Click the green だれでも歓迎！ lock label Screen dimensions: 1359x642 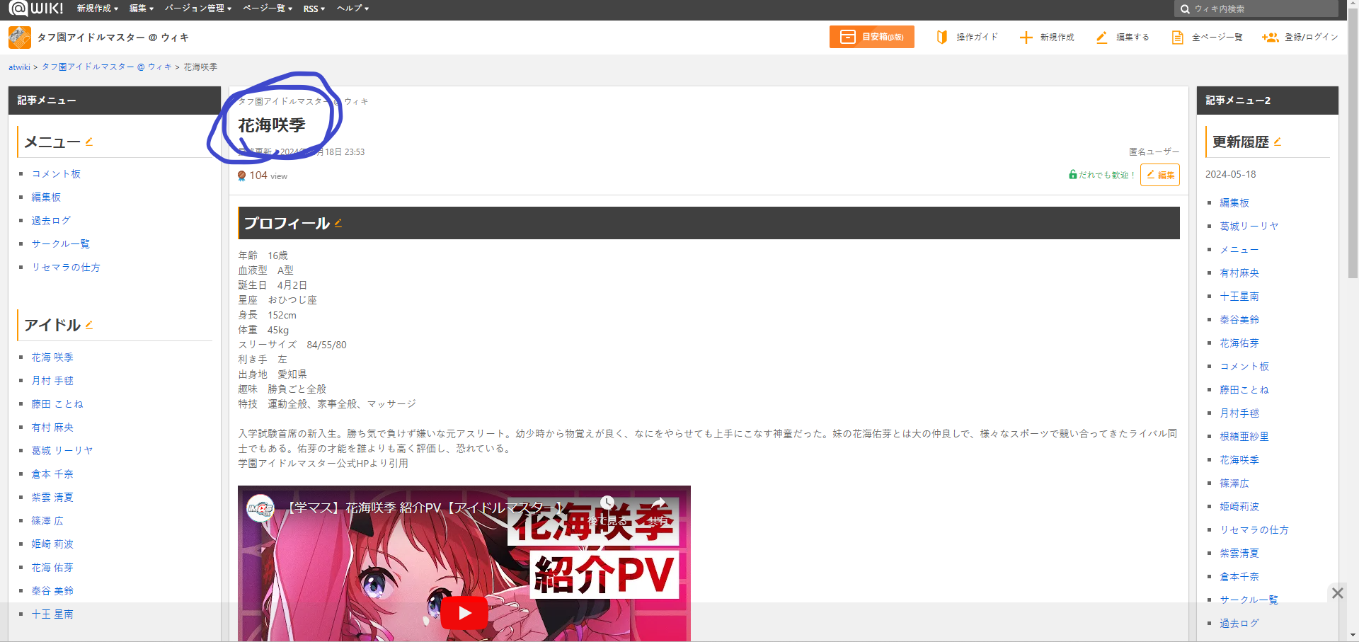[1101, 175]
